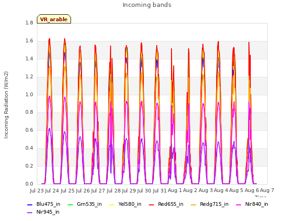Click the red Red655_in legend color marker
The width and height of the screenshot is (295, 221).
point(152,204)
